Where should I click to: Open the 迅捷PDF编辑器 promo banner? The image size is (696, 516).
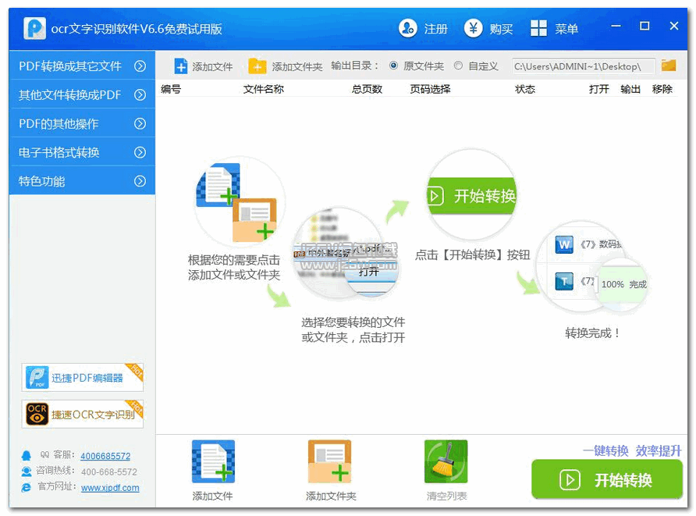coord(83,378)
